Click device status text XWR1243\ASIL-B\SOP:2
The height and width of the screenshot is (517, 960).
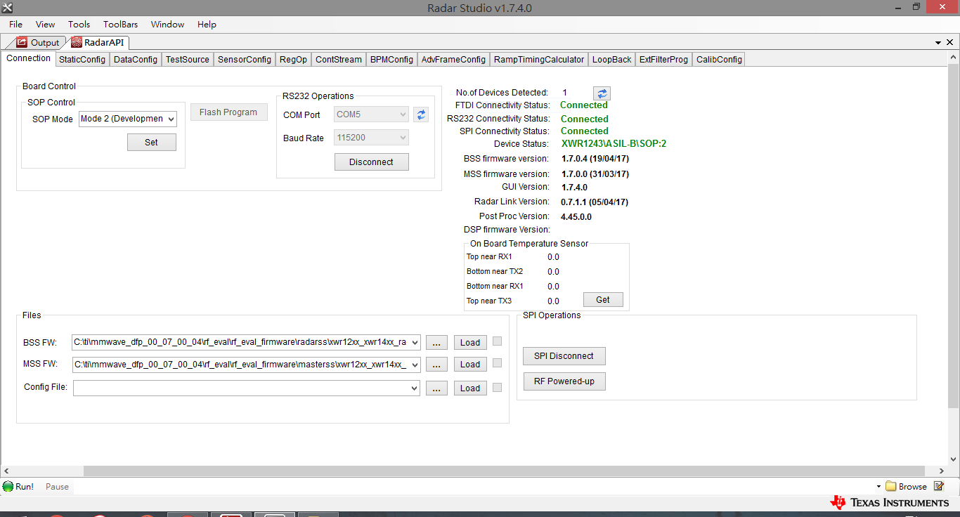[x=614, y=144]
